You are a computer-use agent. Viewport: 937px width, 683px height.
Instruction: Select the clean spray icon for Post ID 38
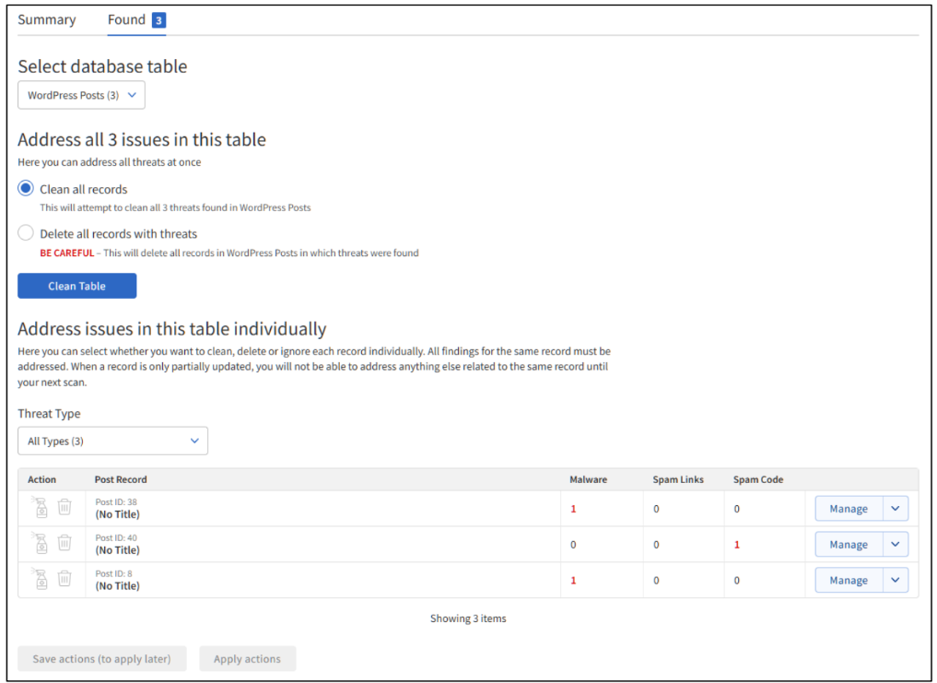tap(41, 508)
